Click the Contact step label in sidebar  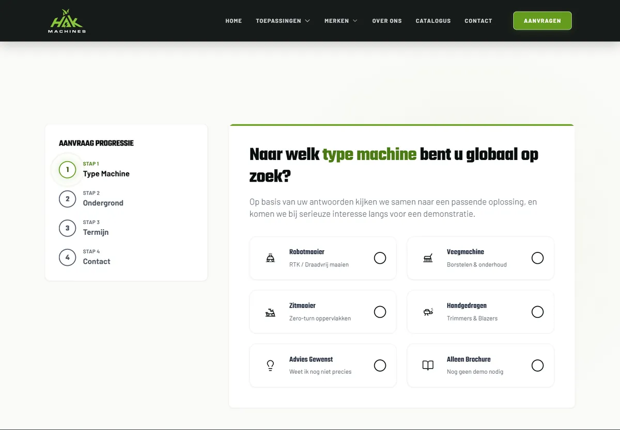point(97,262)
